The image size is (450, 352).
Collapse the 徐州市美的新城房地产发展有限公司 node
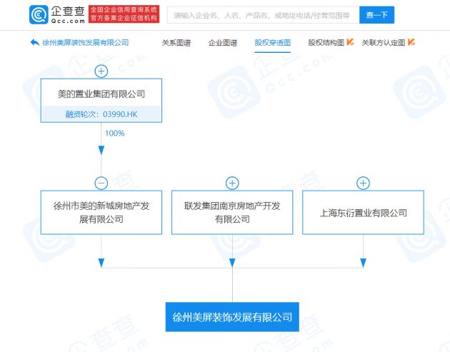(x=101, y=183)
